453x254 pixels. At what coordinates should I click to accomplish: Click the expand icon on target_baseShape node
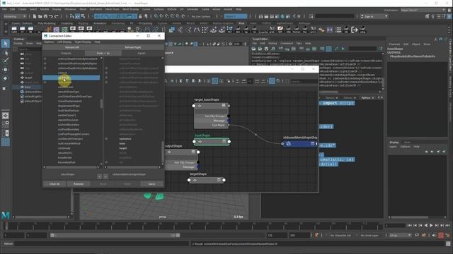coord(224,106)
